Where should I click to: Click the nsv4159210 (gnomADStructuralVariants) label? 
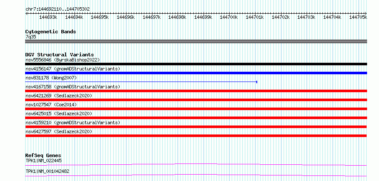coord(73,123)
